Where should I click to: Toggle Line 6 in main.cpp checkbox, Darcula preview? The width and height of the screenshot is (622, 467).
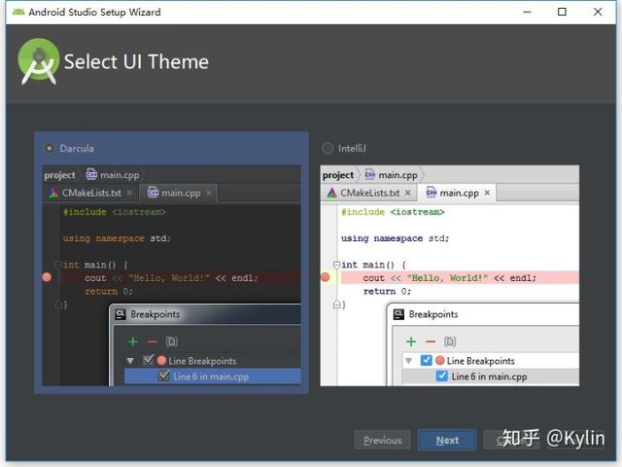pos(163,376)
